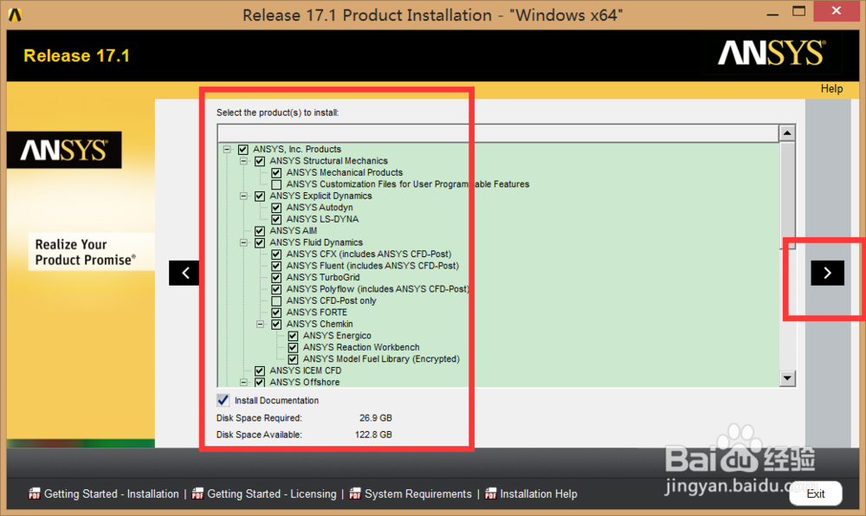Image resolution: width=866 pixels, height=516 pixels.
Task: Collapse the ANSYS Chemkin node
Action: tap(260, 324)
